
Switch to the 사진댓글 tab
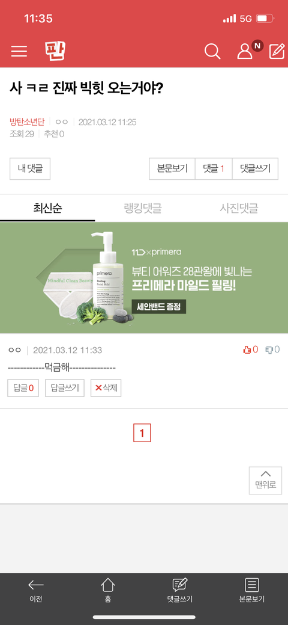pos(239,208)
